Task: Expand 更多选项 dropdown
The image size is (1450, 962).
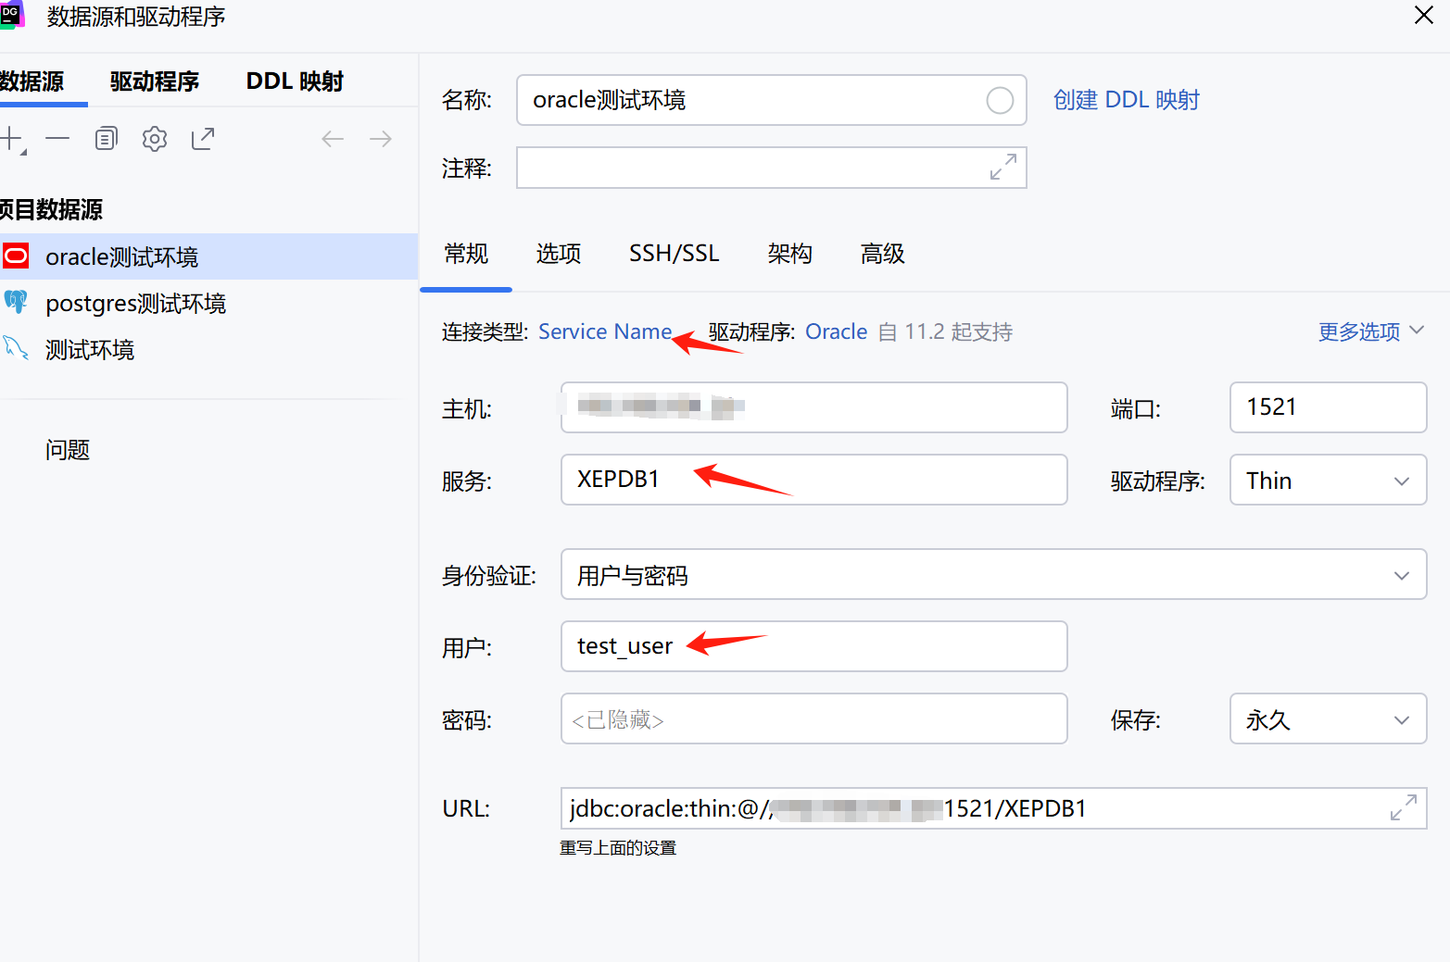Action: 1371,331
